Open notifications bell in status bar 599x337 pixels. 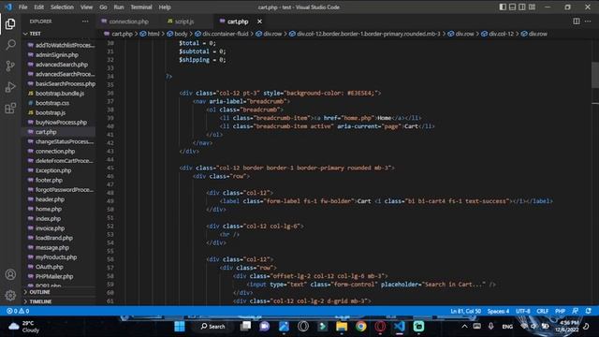589,311
